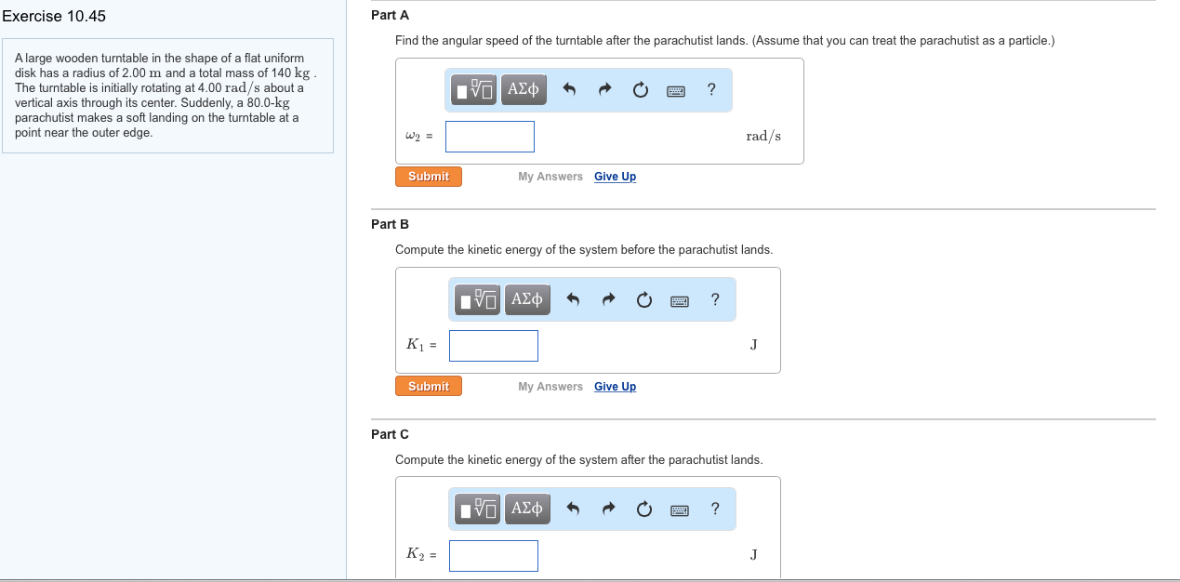Click the K2 answer input field
The height and width of the screenshot is (582, 1180).
coord(494,556)
